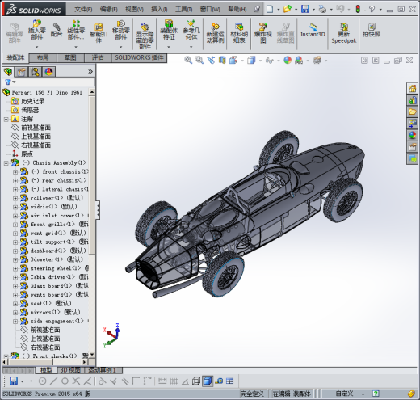Open the Exploded View (爆炸视图) tool
Image resolution: width=420 pixels, height=400 pixels.
point(263,33)
